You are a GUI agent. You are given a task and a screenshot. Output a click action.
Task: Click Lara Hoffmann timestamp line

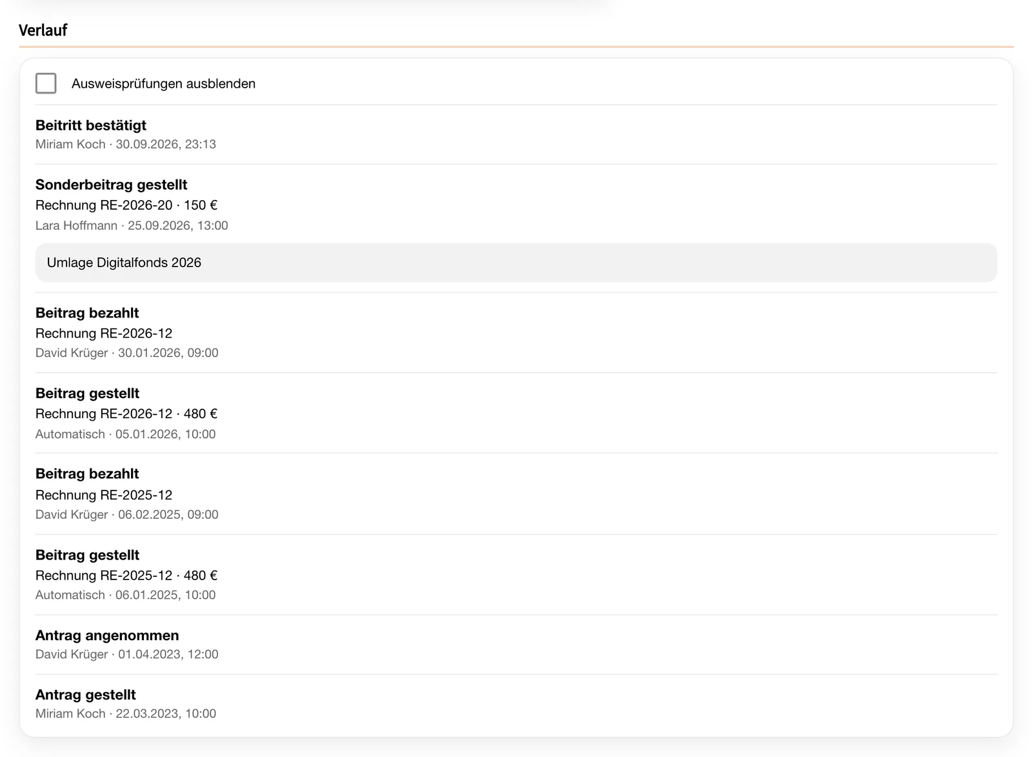tap(132, 225)
